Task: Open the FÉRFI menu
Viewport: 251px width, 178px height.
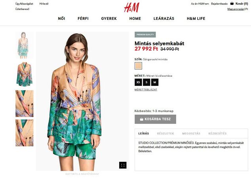Action: (x=83, y=19)
